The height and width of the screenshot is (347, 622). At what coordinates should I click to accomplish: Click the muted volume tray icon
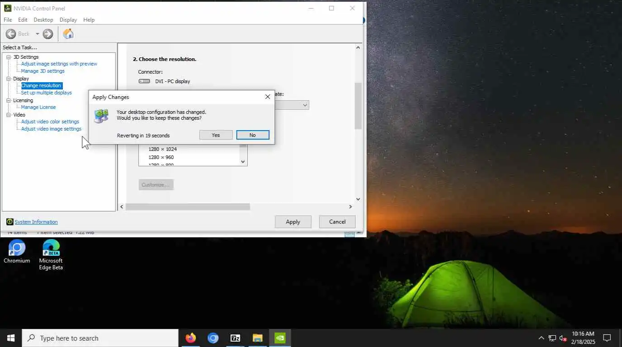click(x=563, y=338)
